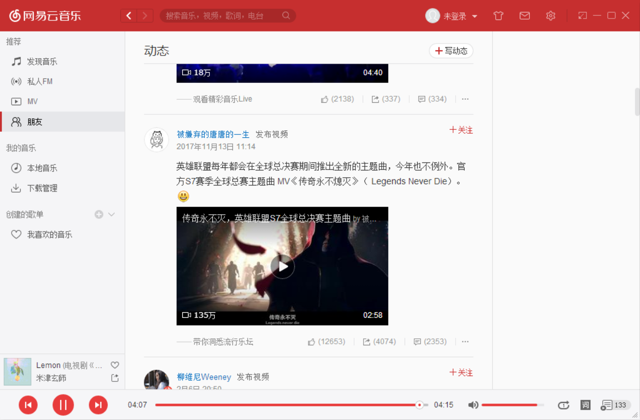Open avatar of 被嫌弃的唐唐的一生
Image resolution: width=640 pixels, height=420 pixels.
pyautogui.click(x=157, y=140)
